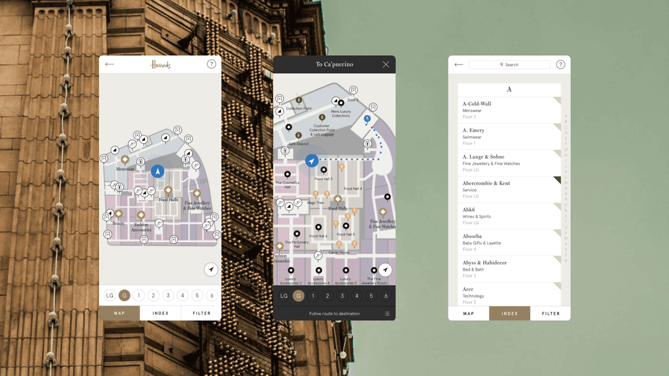Tap Food Hall 3 black marker on route map
Screen dimensions: 669x376
(324, 170)
